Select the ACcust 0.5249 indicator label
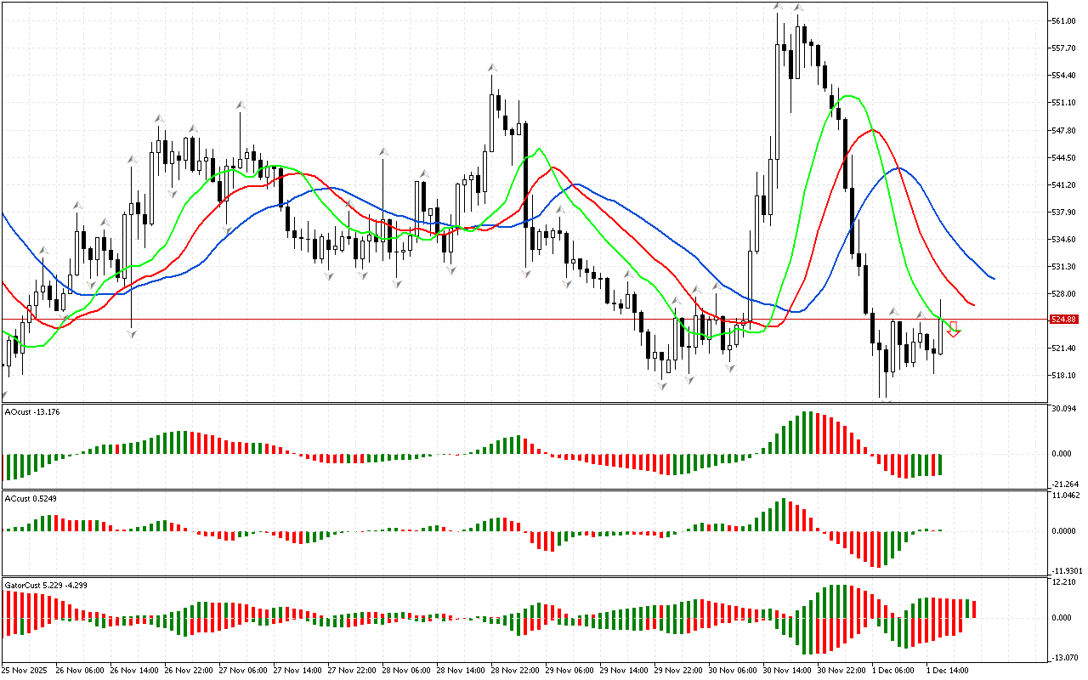 30,498
